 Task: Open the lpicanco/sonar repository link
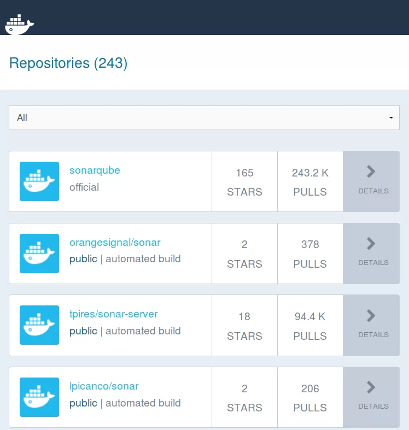pos(104,386)
